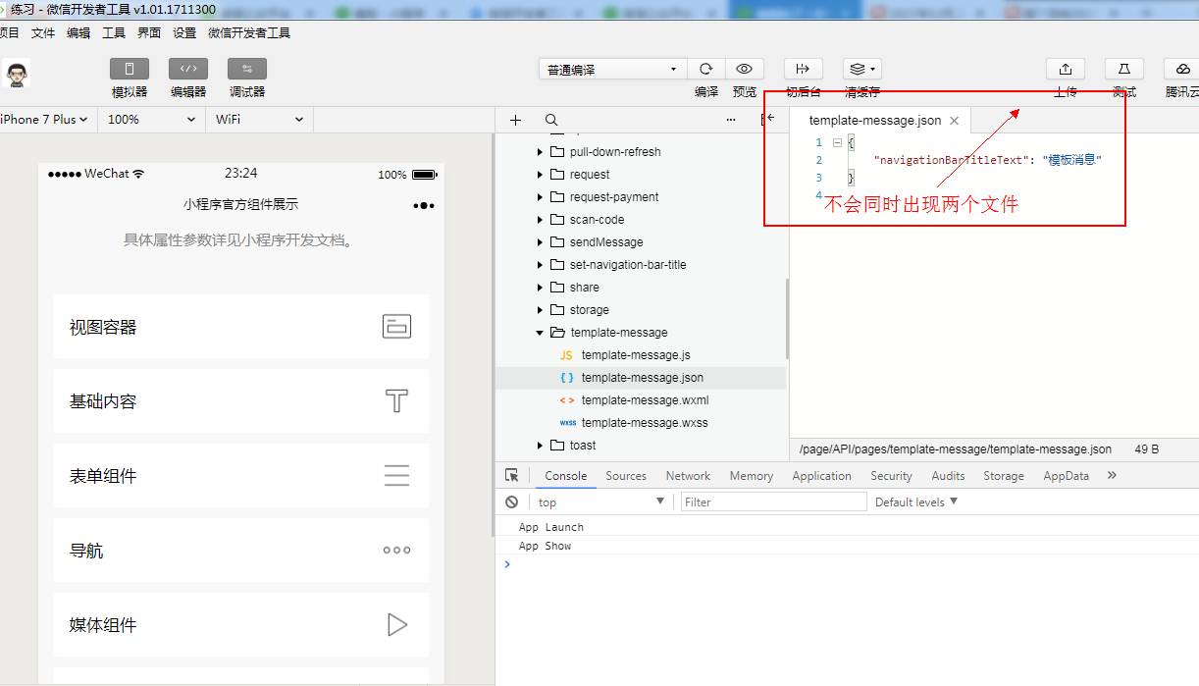This screenshot has height=686, width=1199.
Task: Switch to the Audits tab
Action: pos(948,476)
